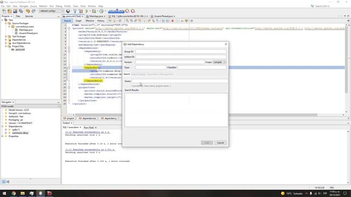Image resolution: width=351 pixels, height=197 pixels.
Task: Open the History view of pom.xml
Action: [101, 21]
